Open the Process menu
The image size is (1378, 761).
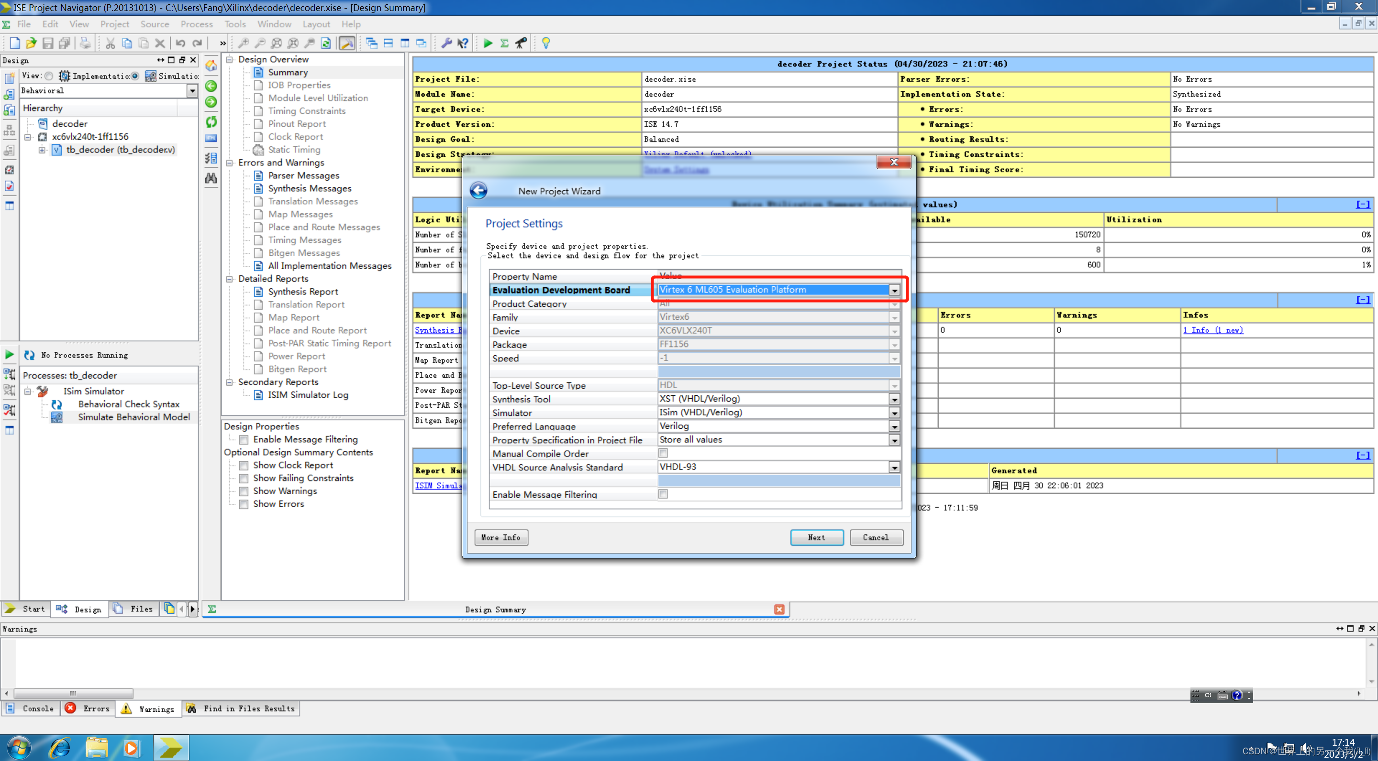[x=196, y=24]
